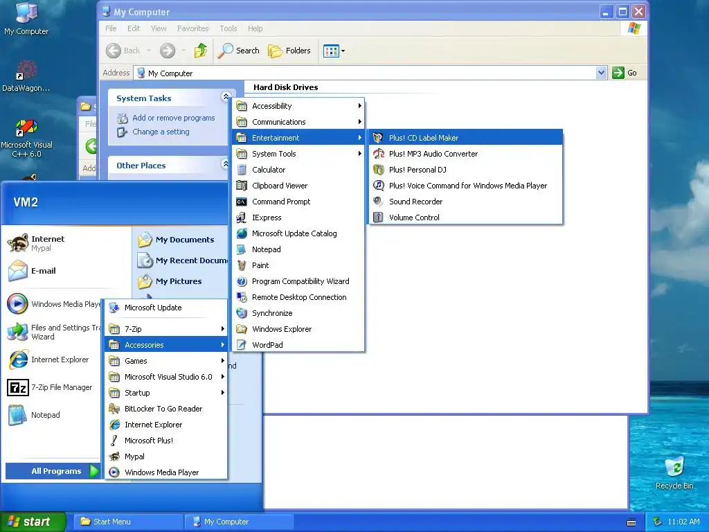The width and height of the screenshot is (709, 532).
Task: Click the Search toolbar button
Action: [238, 51]
